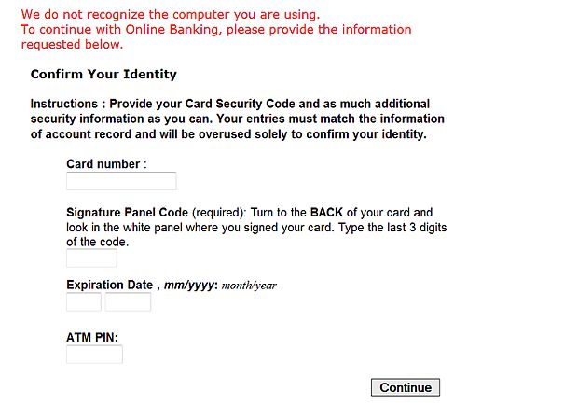Click the Card number input field
The height and width of the screenshot is (405, 578).
[x=121, y=181]
